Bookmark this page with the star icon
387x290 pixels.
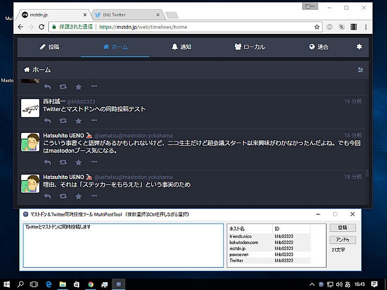(317, 27)
